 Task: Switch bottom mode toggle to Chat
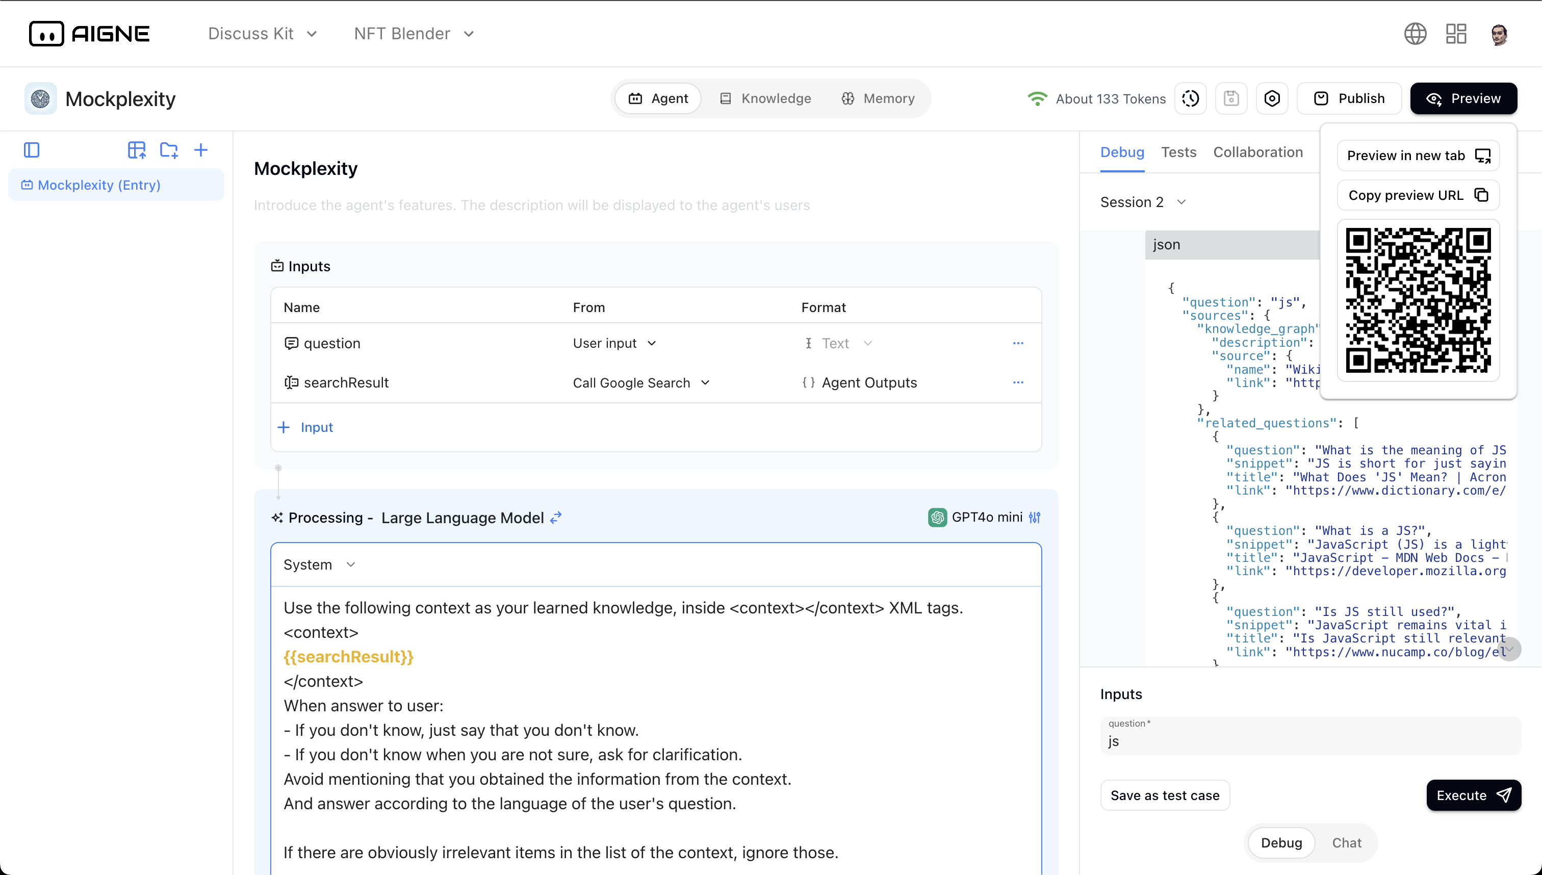tap(1346, 842)
